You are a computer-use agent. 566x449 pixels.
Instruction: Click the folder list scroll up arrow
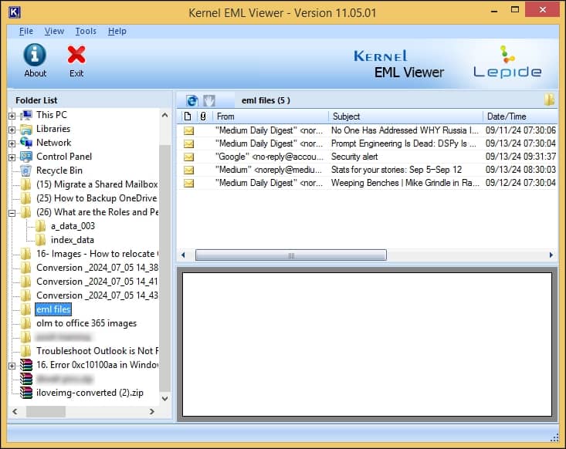tap(164, 116)
